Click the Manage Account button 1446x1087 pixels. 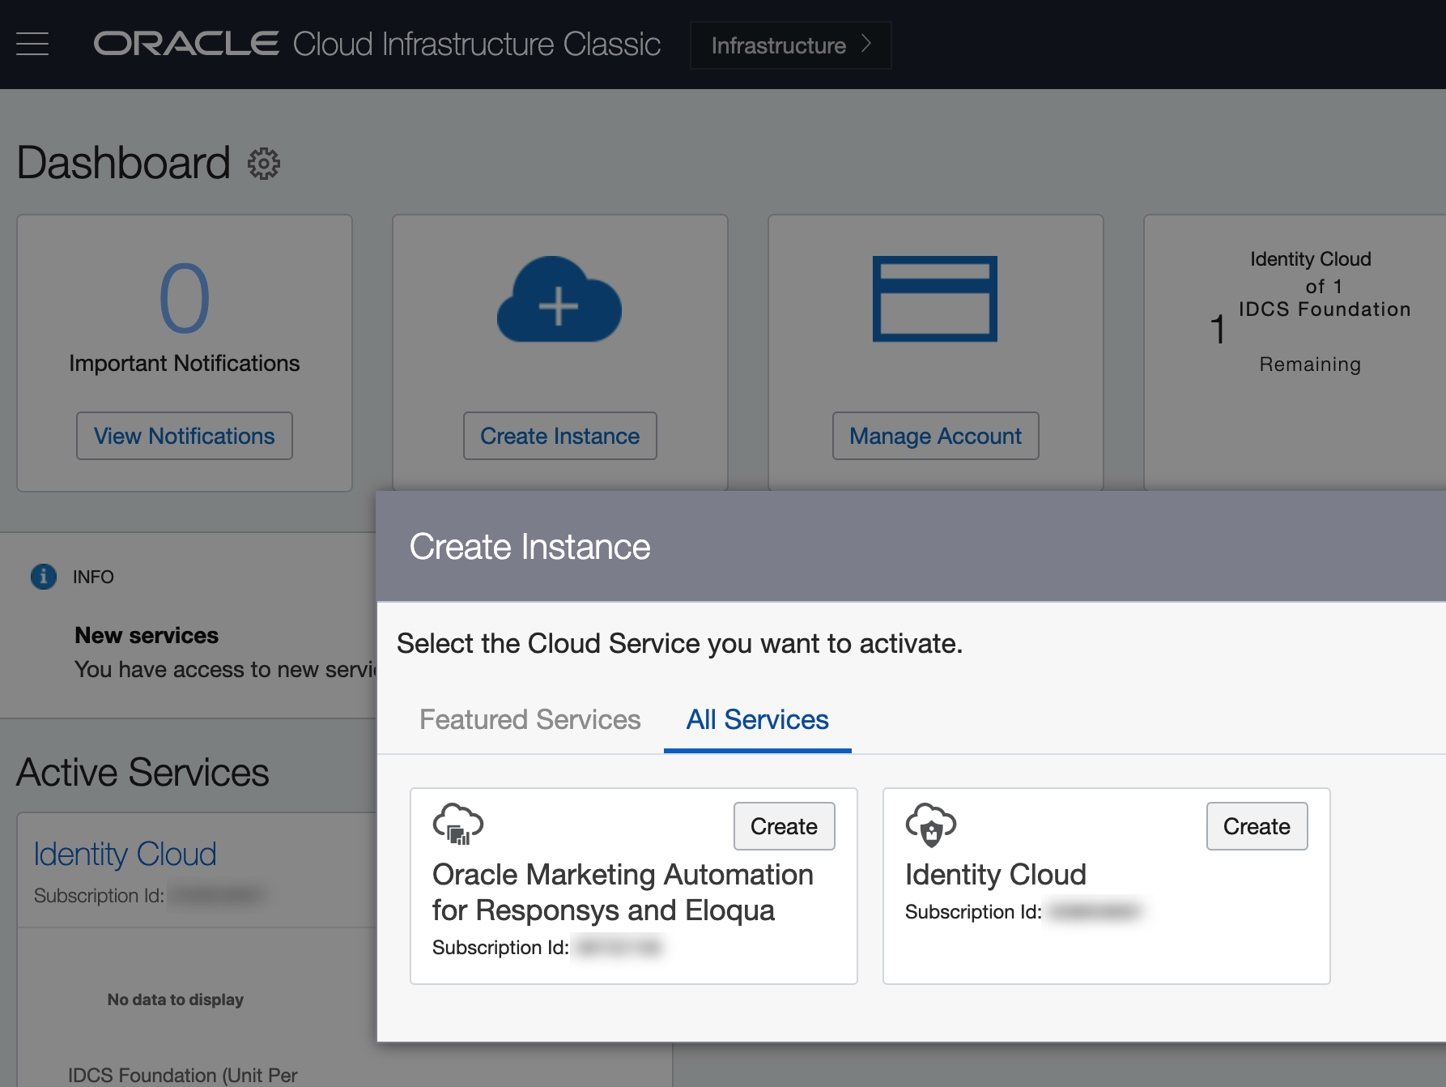click(x=936, y=436)
